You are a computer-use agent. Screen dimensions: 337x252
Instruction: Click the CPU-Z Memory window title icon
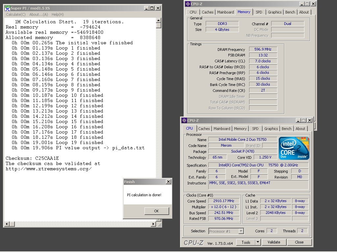(x=188, y=4)
